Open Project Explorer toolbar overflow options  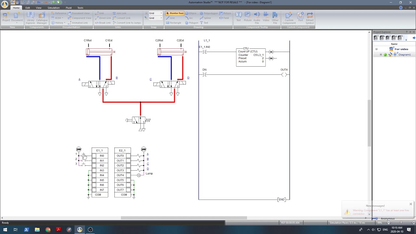coord(406,39)
